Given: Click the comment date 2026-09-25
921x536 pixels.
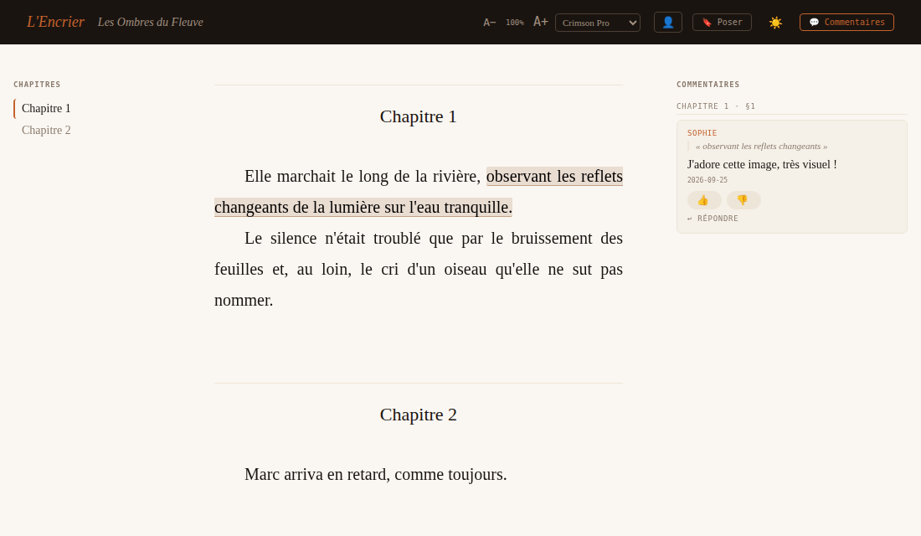Looking at the screenshot, I should click(x=707, y=180).
